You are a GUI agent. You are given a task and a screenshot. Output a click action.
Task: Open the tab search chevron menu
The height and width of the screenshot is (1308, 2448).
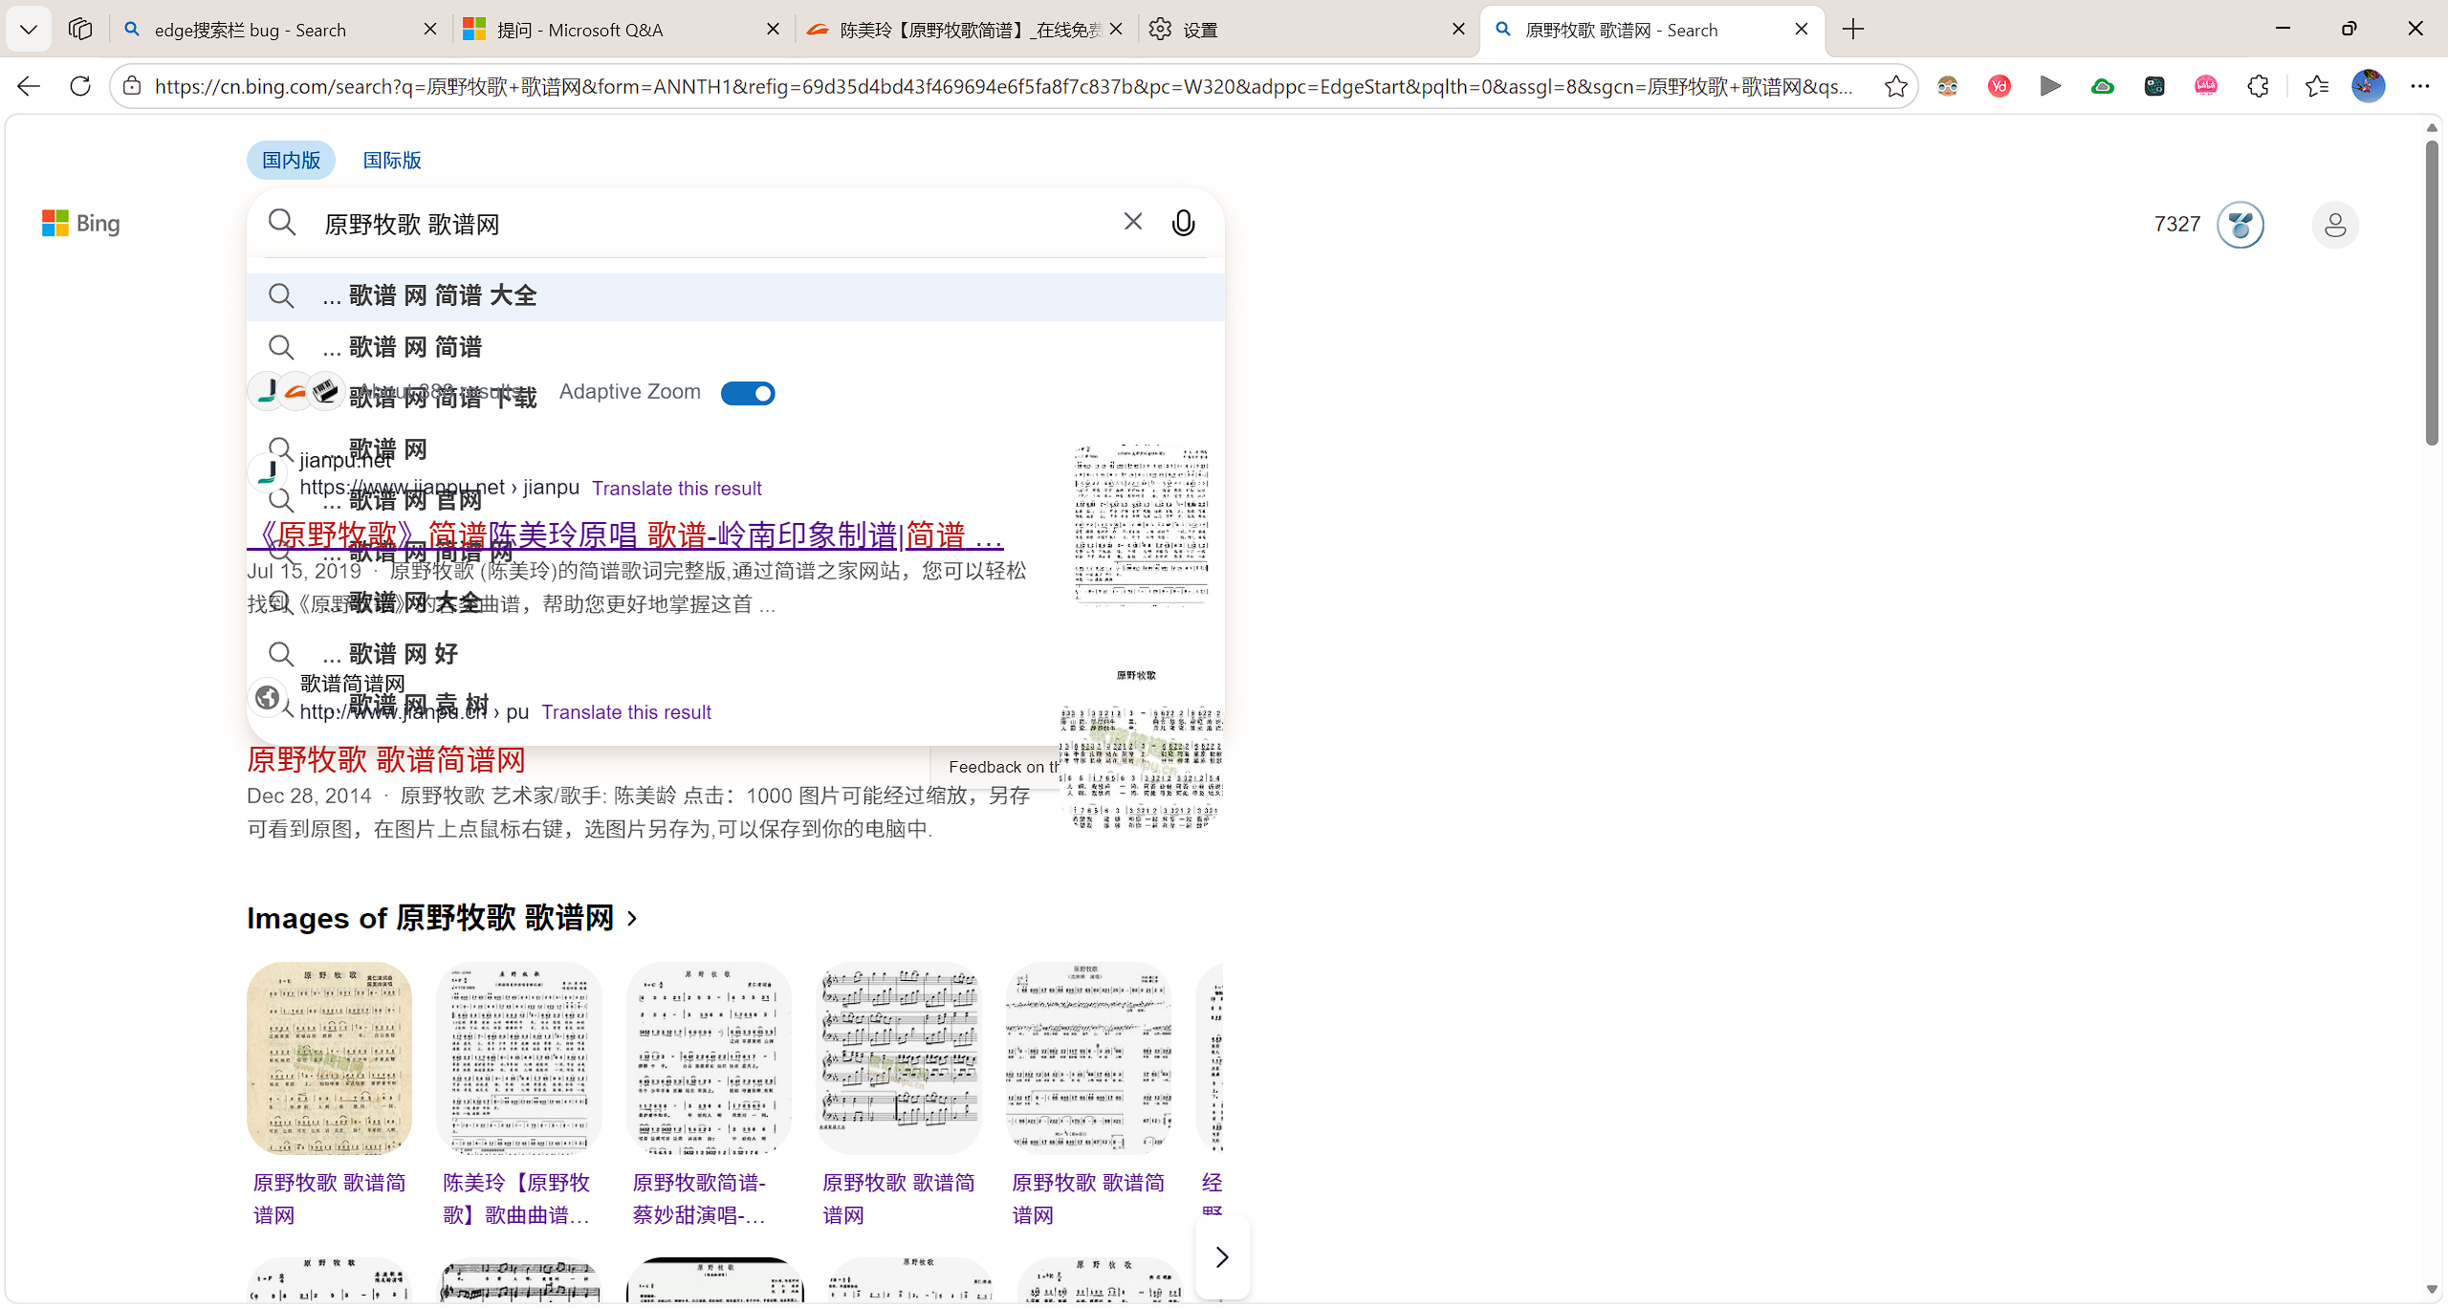29,30
